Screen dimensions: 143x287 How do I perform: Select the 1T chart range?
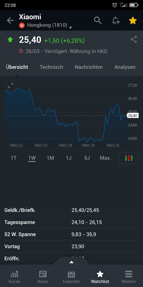(x=14, y=158)
